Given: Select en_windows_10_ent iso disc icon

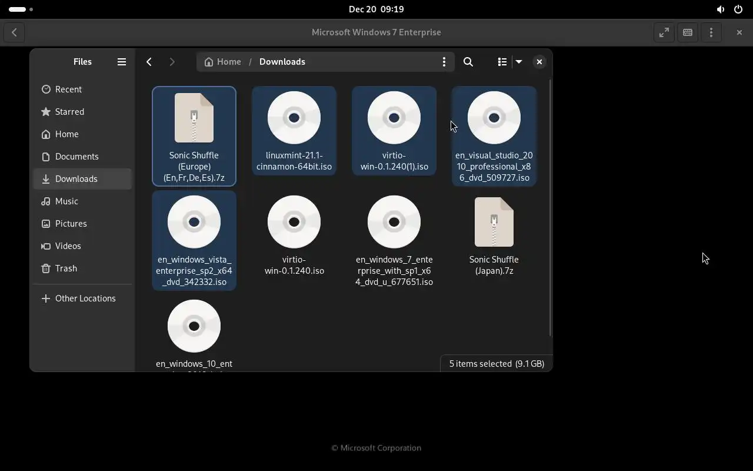Looking at the screenshot, I should [x=194, y=326].
